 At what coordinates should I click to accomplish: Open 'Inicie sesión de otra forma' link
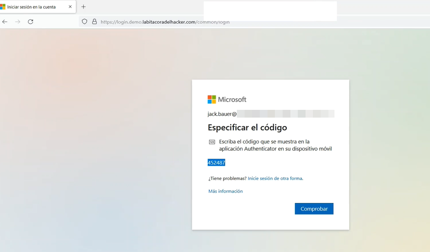pos(275,178)
